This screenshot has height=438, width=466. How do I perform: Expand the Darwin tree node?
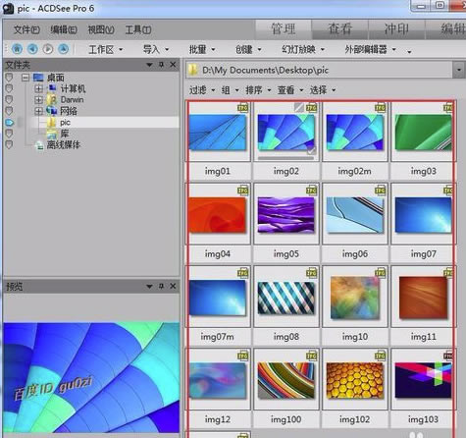tap(38, 100)
